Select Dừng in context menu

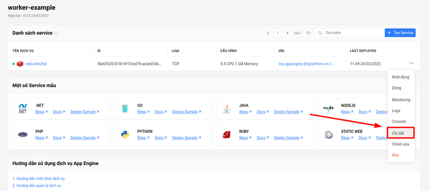401,88
